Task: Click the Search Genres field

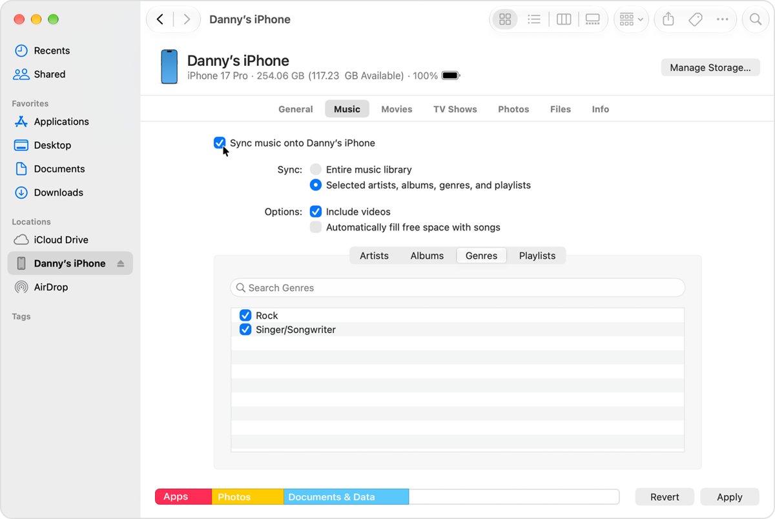Action: [x=457, y=288]
